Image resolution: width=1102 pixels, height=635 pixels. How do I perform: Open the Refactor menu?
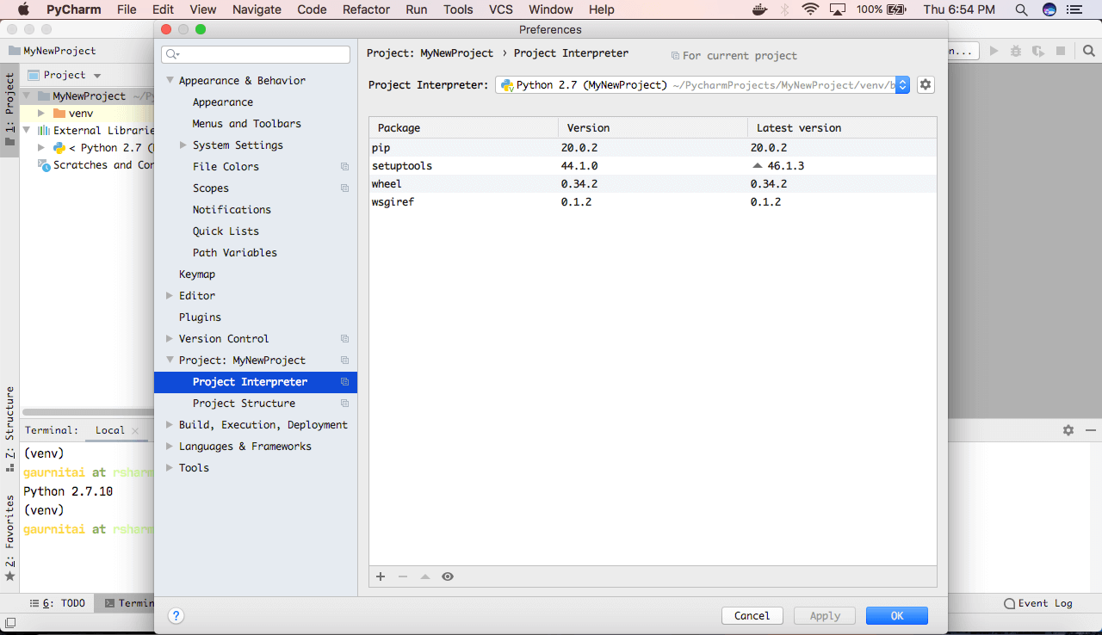366,9
